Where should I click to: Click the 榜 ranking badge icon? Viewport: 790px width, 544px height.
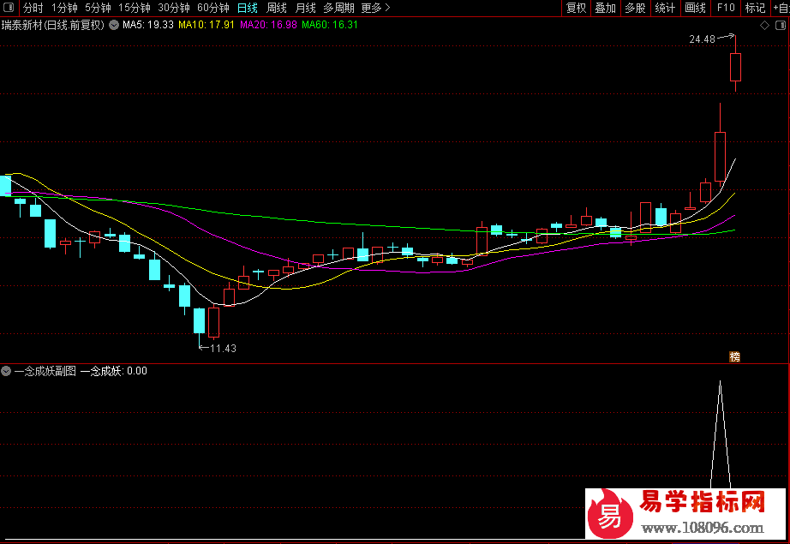click(x=734, y=356)
